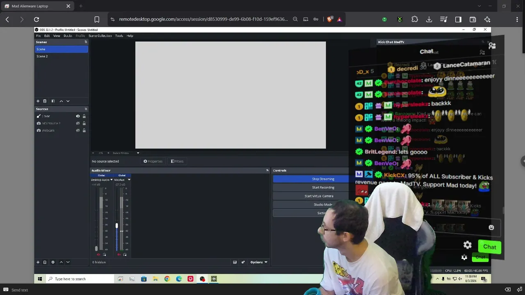Image resolution: width=525 pixels, height=295 pixels.
Task: Undock the Audio Mixer panel with its float icon
Action: point(267,170)
